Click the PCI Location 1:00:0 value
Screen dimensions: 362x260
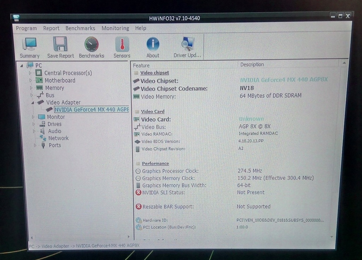(x=242, y=227)
